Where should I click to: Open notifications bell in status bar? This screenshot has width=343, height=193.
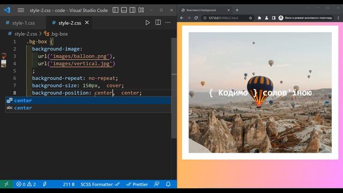[x=168, y=184]
